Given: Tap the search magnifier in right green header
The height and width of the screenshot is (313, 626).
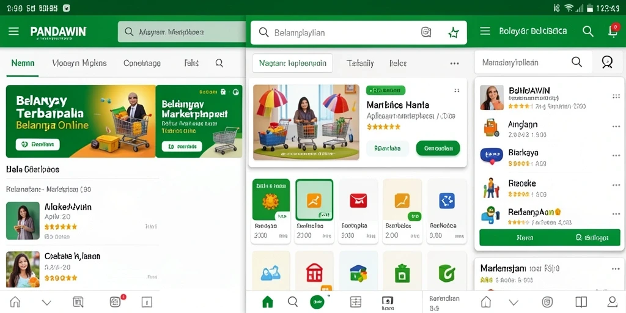Looking at the screenshot, I should (587, 31).
